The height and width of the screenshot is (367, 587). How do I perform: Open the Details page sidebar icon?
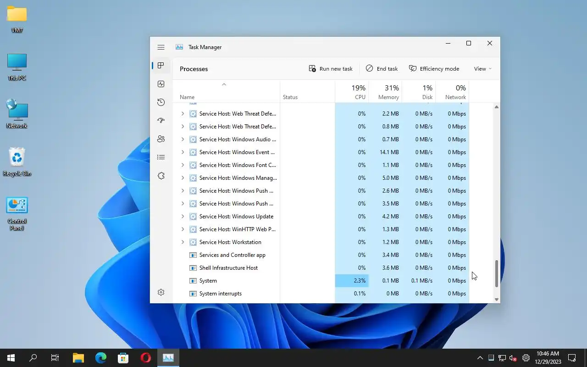coord(161,157)
